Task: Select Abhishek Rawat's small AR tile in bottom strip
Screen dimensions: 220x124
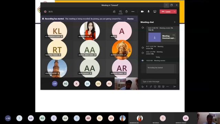Action: 186,118
